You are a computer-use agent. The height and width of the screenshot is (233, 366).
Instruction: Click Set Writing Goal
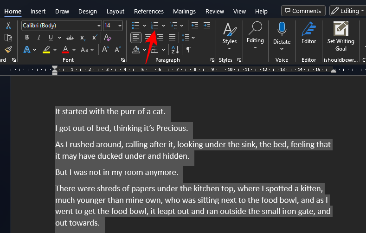coord(341,36)
